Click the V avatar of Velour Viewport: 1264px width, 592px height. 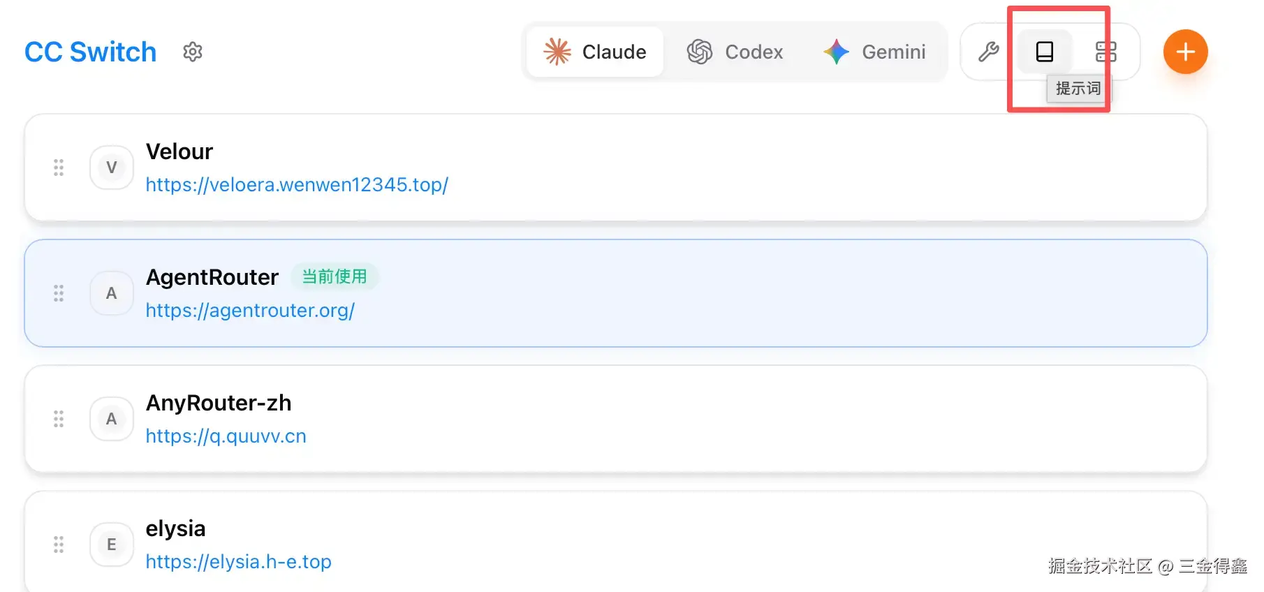tap(112, 168)
